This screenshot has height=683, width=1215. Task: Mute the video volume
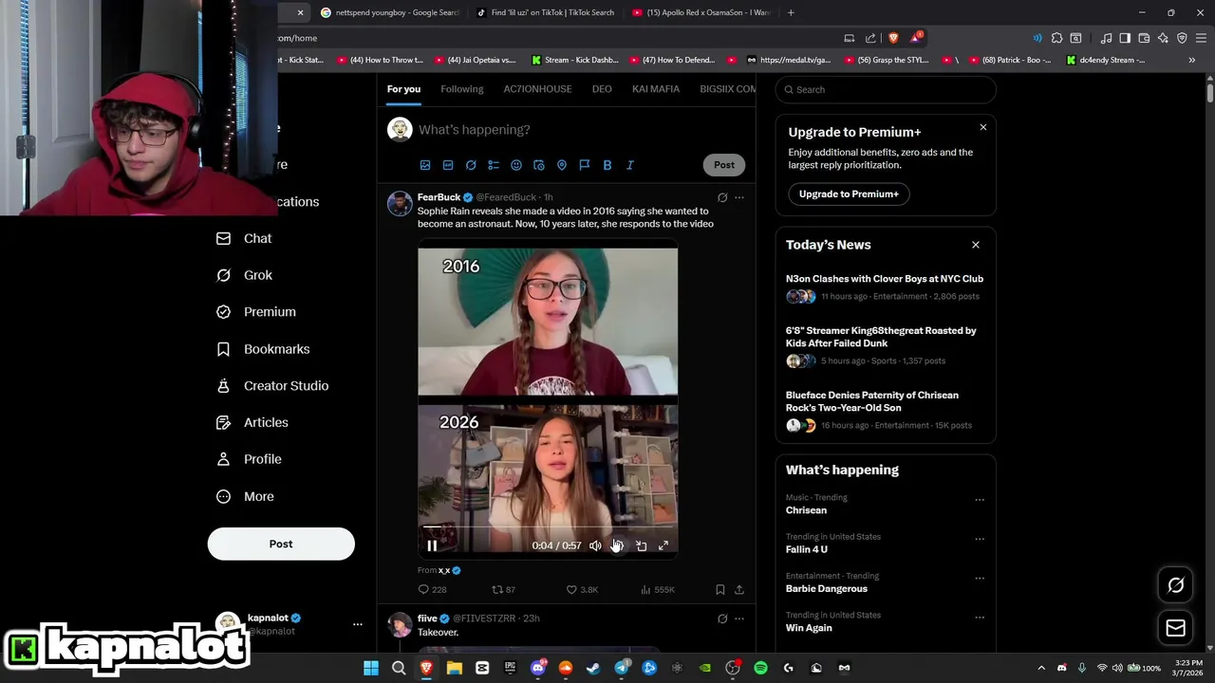pyautogui.click(x=595, y=545)
